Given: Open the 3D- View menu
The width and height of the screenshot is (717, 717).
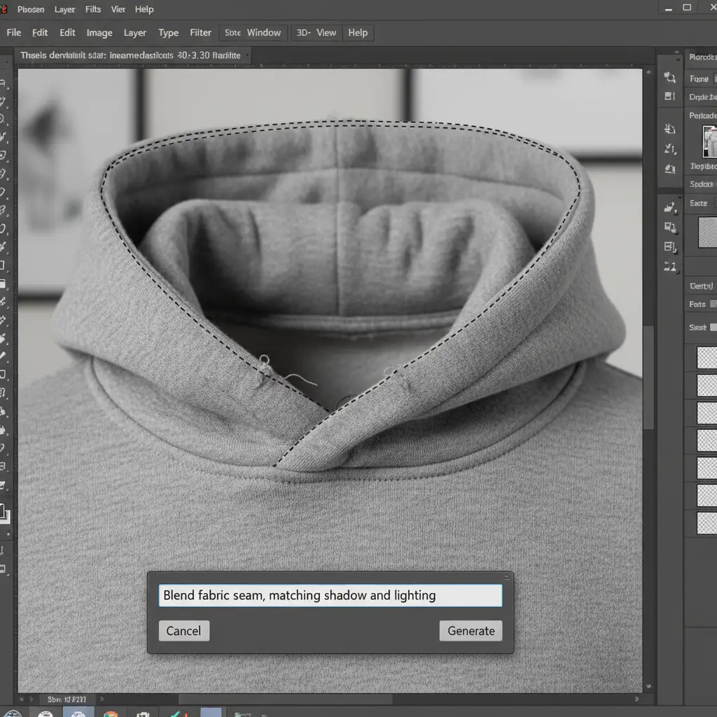Looking at the screenshot, I should click(x=316, y=33).
